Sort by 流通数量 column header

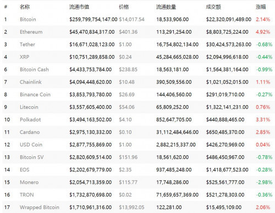pos(166,7)
